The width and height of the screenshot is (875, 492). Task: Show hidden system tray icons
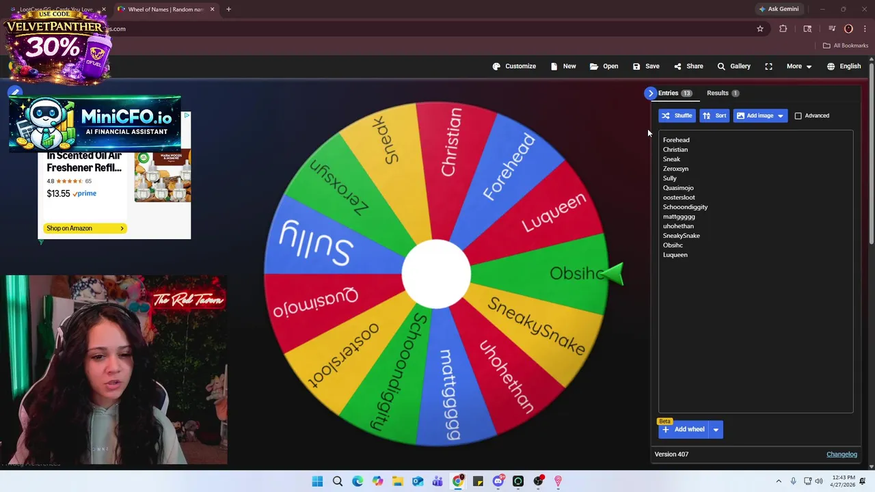pos(779,482)
